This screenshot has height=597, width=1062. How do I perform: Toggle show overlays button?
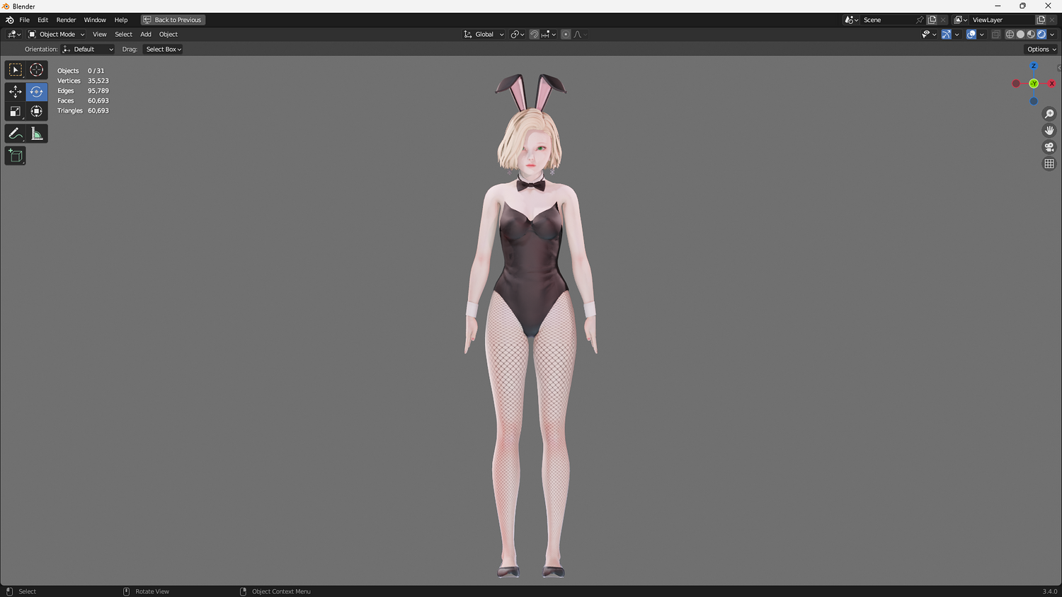[x=971, y=34]
